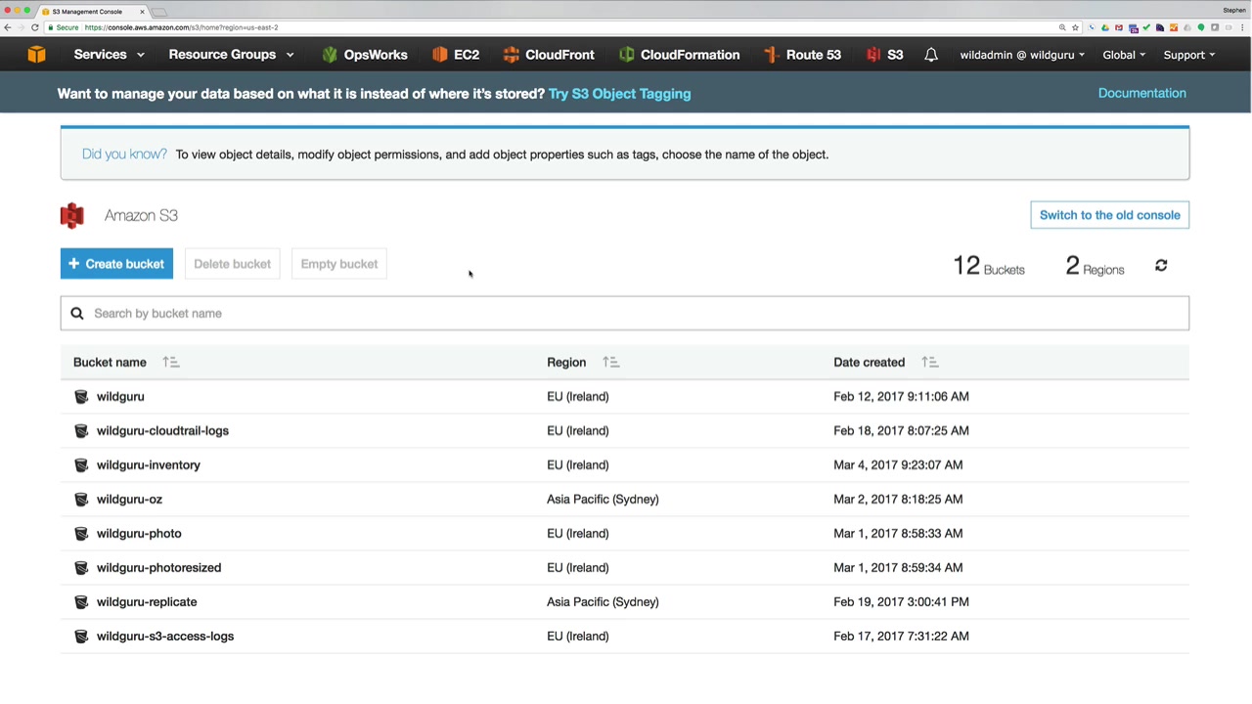This screenshot has width=1252, height=704.
Task: Open the S3 shortcut in the navigation bar
Action: [884, 55]
